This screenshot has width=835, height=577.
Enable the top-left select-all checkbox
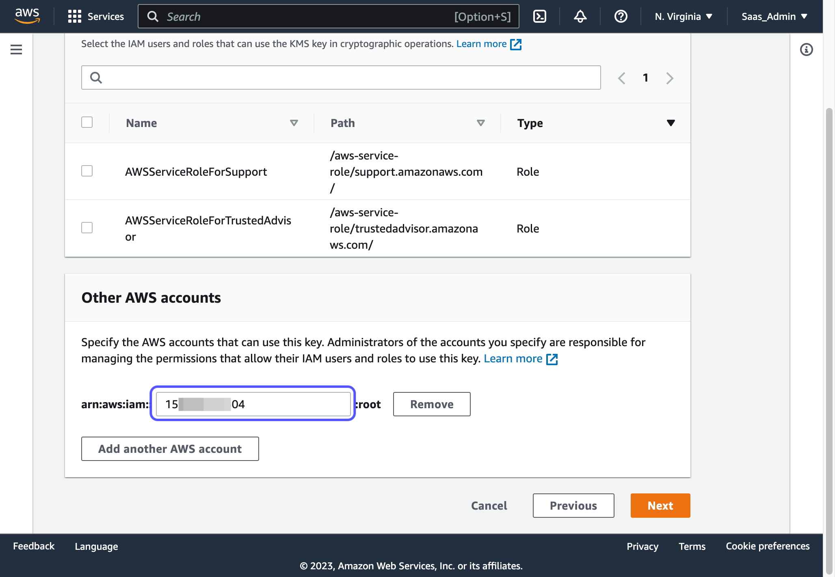pos(87,122)
